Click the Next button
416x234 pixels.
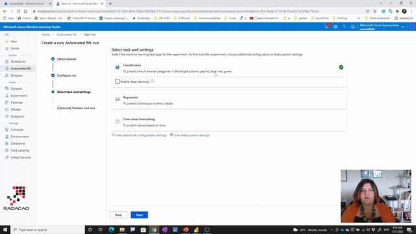click(x=139, y=215)
